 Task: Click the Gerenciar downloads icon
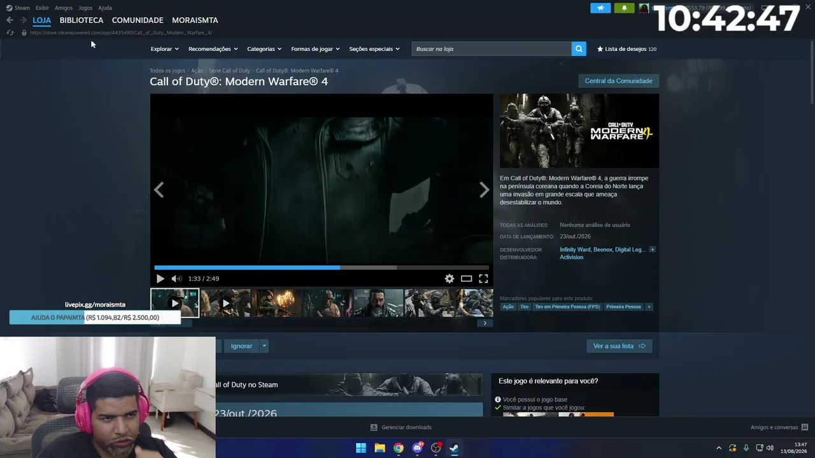(x=374, y=427)
